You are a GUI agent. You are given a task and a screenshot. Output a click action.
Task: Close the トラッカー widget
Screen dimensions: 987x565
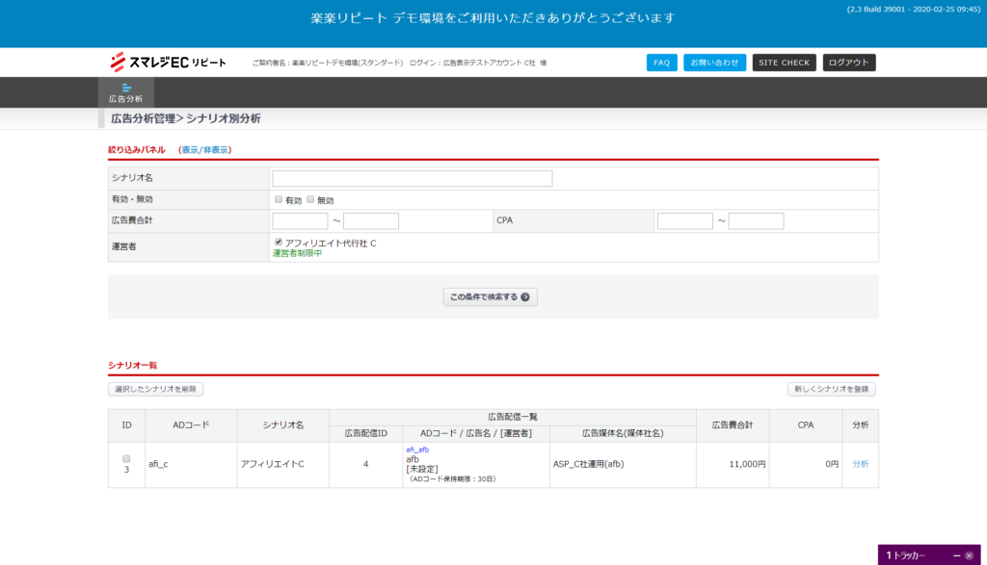(970, 555)
